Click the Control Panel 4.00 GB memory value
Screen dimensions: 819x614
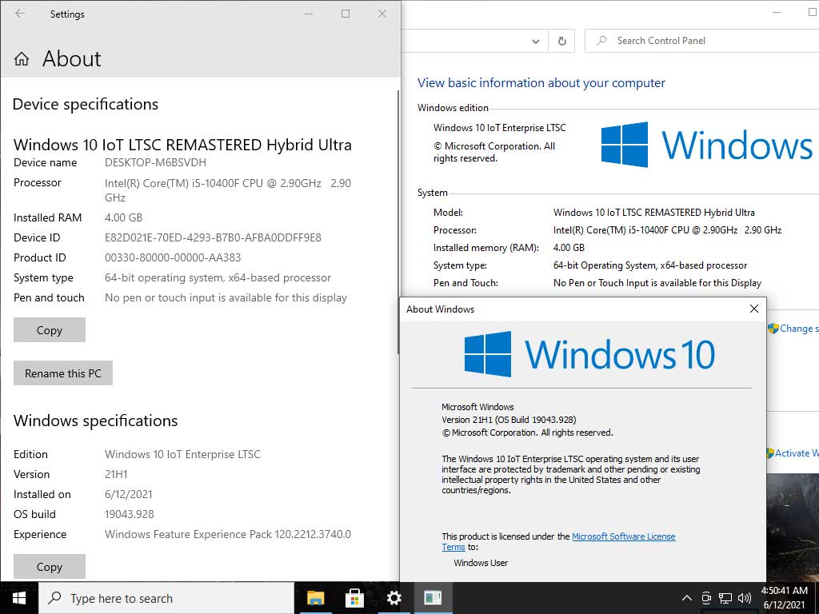click(x=569, y=248)
